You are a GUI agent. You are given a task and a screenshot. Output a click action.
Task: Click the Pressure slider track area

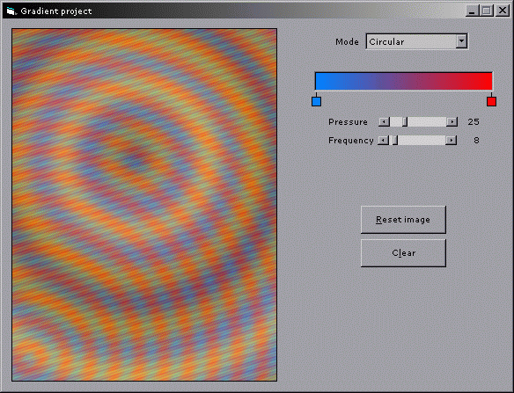click(418, 122)
